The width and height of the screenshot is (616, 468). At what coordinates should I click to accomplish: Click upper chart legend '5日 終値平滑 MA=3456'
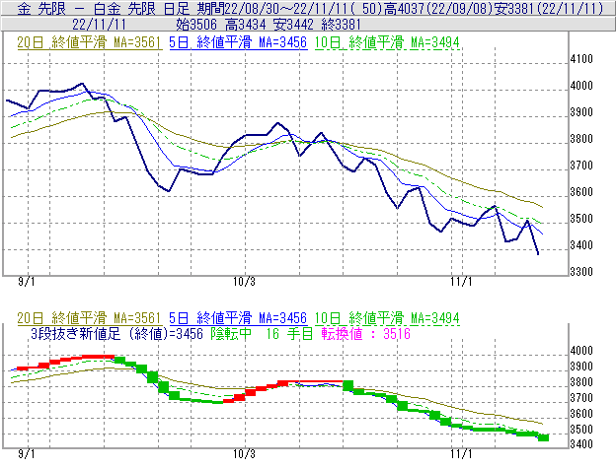(238, 42)
